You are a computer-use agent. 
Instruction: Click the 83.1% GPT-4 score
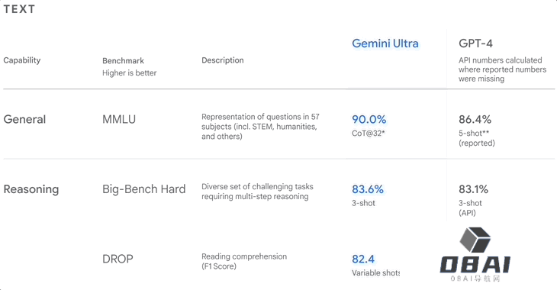coord(474,189)
